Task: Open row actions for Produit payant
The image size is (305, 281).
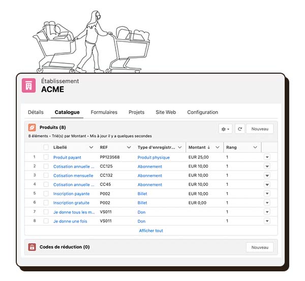Action: pos(267,158)
